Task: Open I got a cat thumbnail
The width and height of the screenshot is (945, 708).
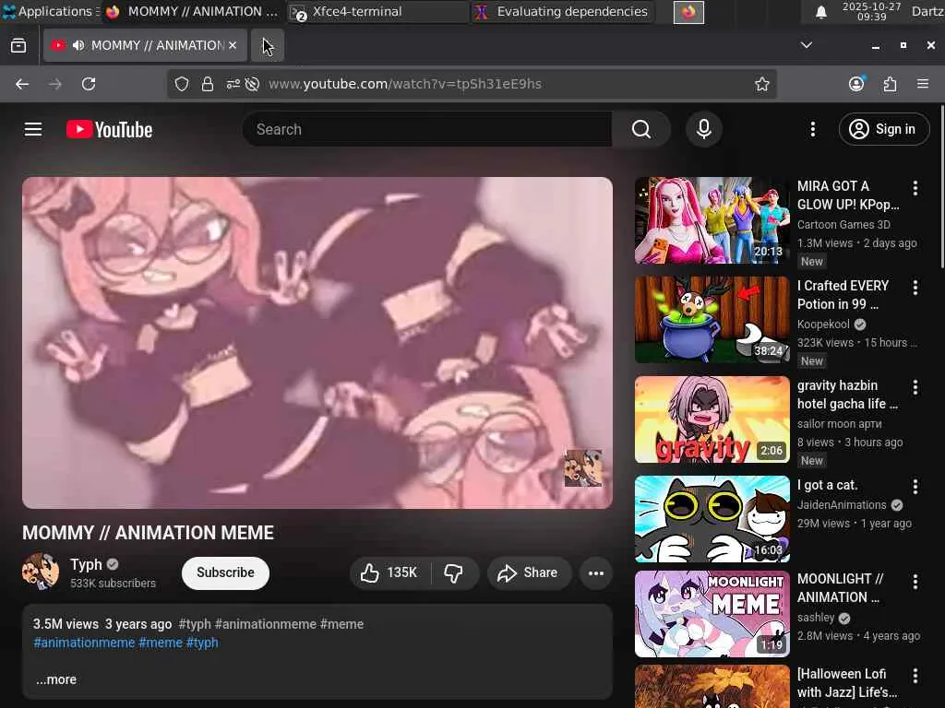Action: pyautogui.click(x=712, y=519)
